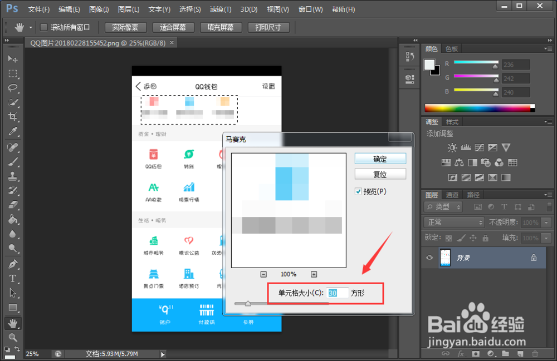Click the Fill Screen button
The height and width of the screenshot is (361, 557).
(221, 27)
